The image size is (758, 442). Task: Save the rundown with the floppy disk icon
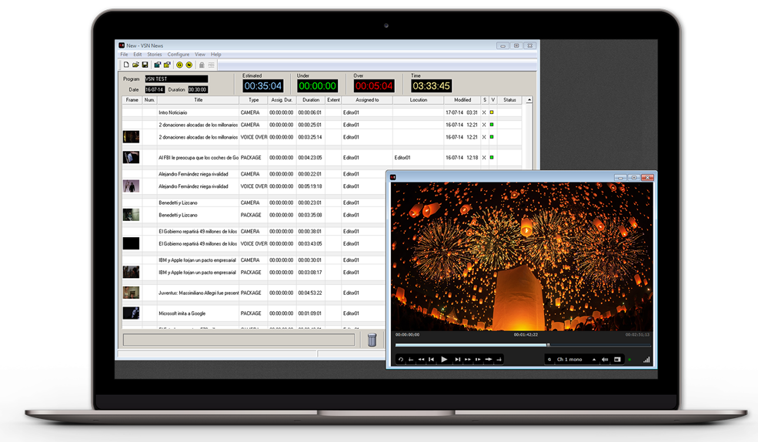coord(145,65)
